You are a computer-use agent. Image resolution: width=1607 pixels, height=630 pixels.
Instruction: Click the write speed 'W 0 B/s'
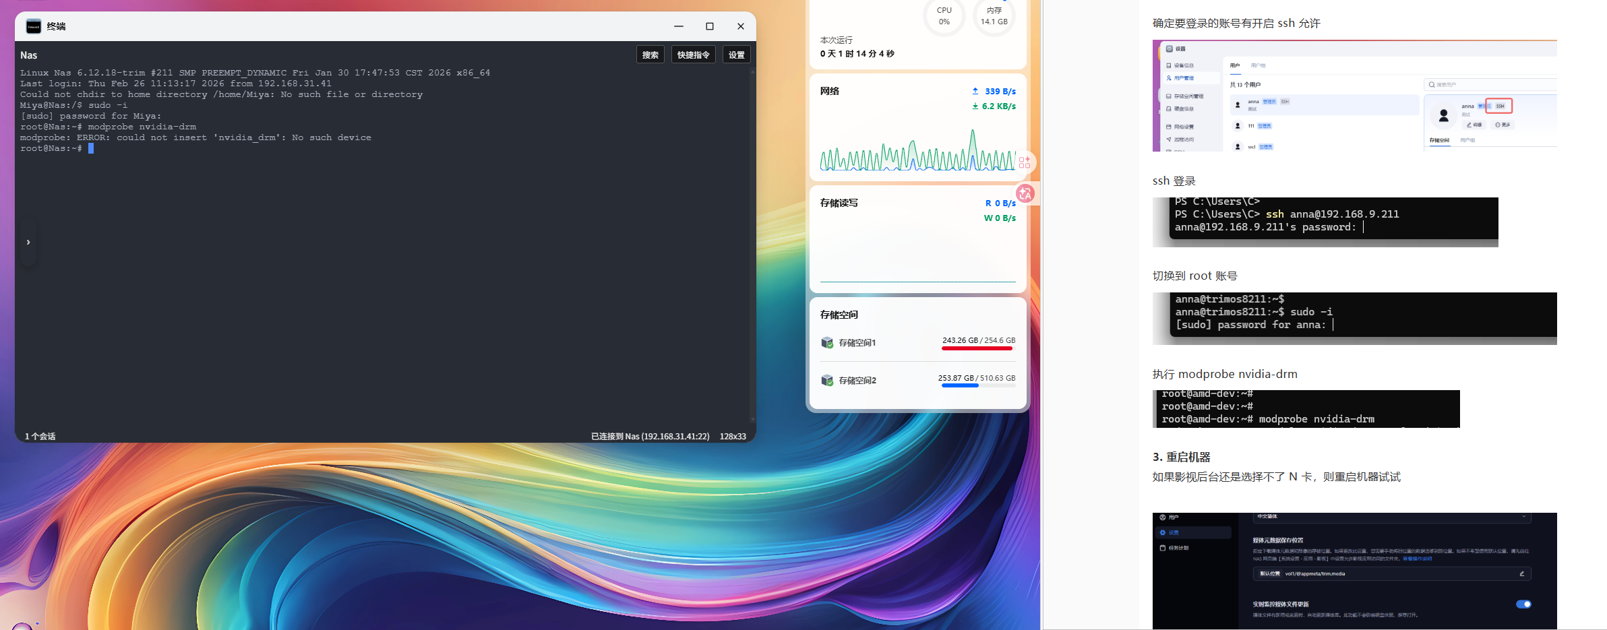pyautogui.click(x=1000, y=218)
